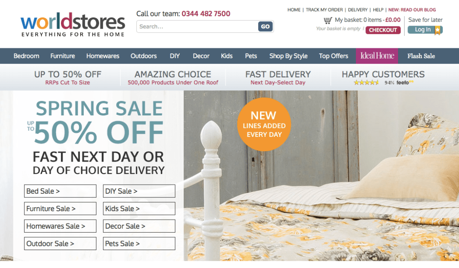The width and height of the screenshot is (459, 268).
Task: Open the Flash Sale menu item
Action: click(421, 56)
